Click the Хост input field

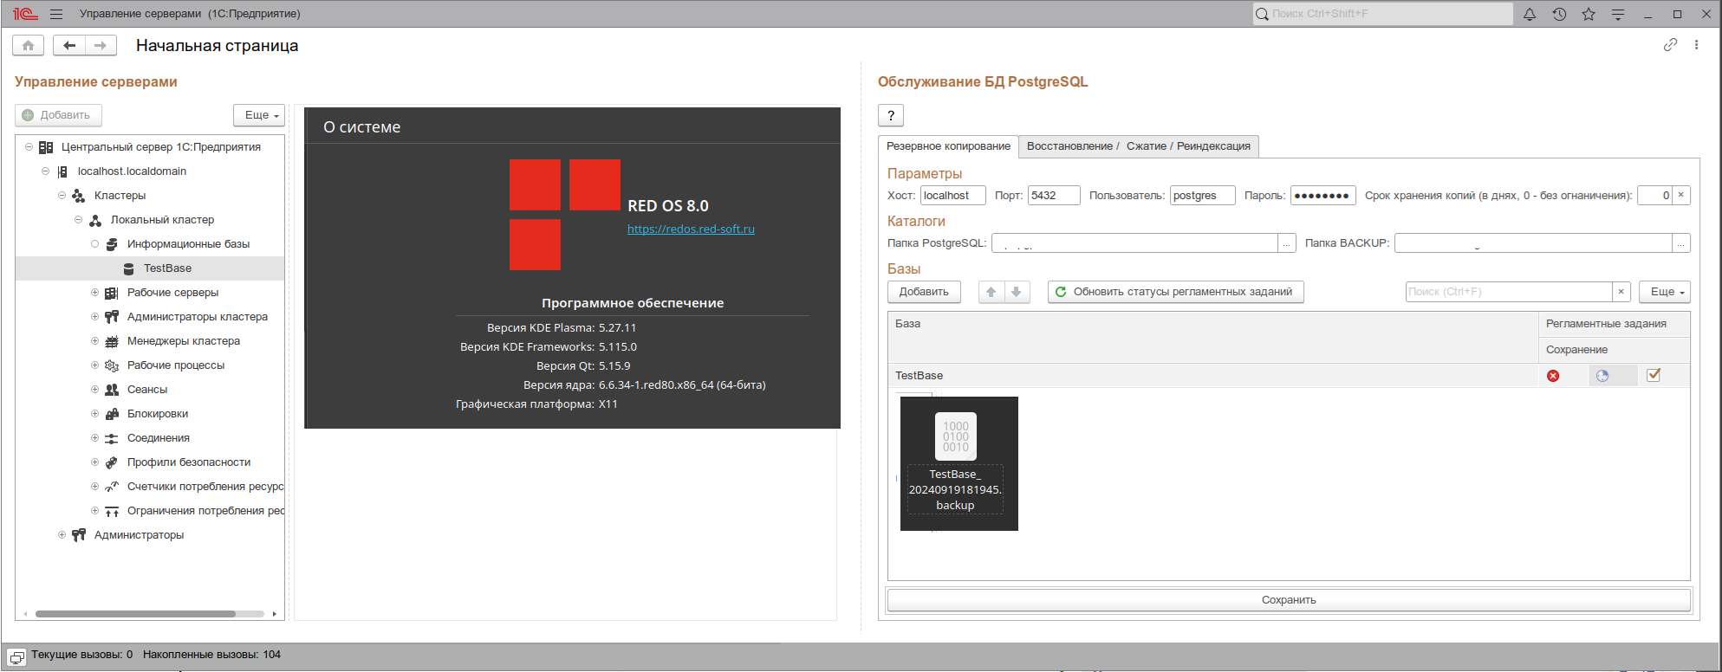point(952,196)
